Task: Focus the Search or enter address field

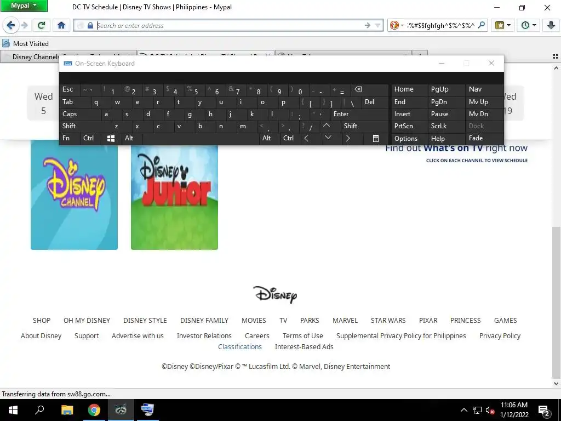Action: pyautogui.click(x=229, y=25)
